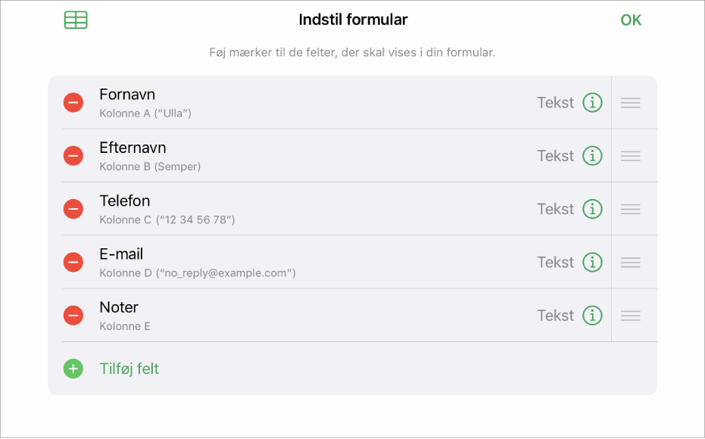Select the reorder handle beside Noter
705x439 pixels.
630,315
